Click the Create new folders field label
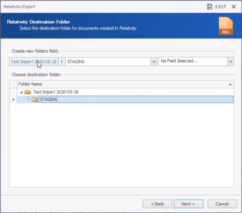This screenshot has height=213, width=242. (35, 51)
